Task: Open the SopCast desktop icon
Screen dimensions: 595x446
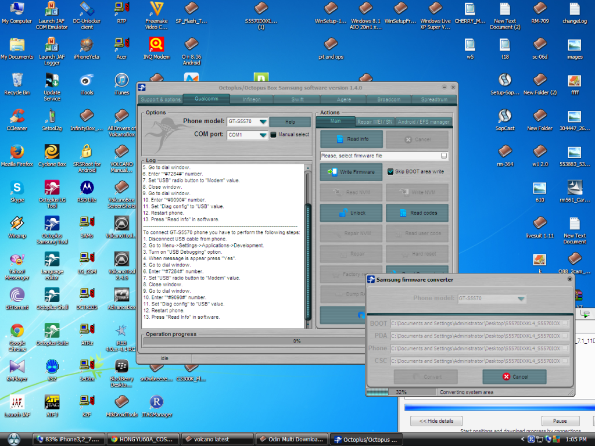Action: 505,120
